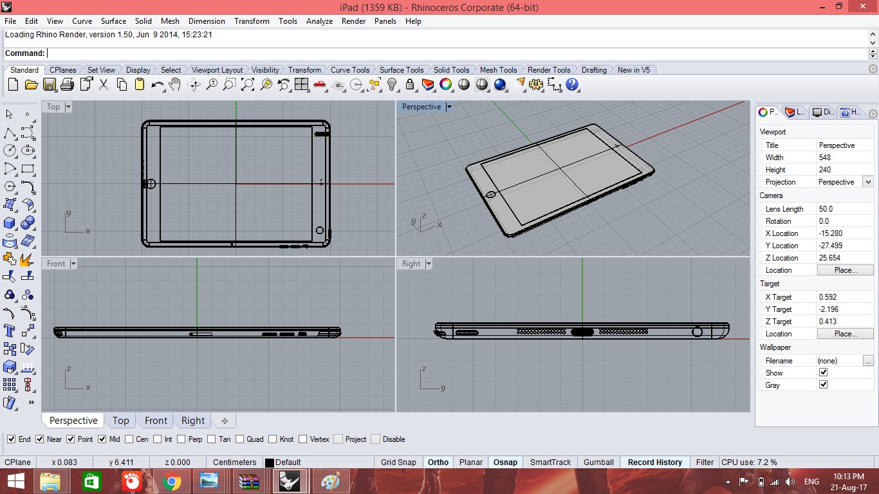This screenshot has height=494, width=879.
Task: Click the Undo arrow icon
Action: click(x=157, y=84)
